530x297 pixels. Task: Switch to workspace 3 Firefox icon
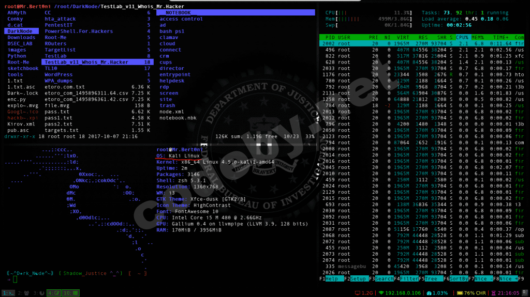[x=39, y=293]
